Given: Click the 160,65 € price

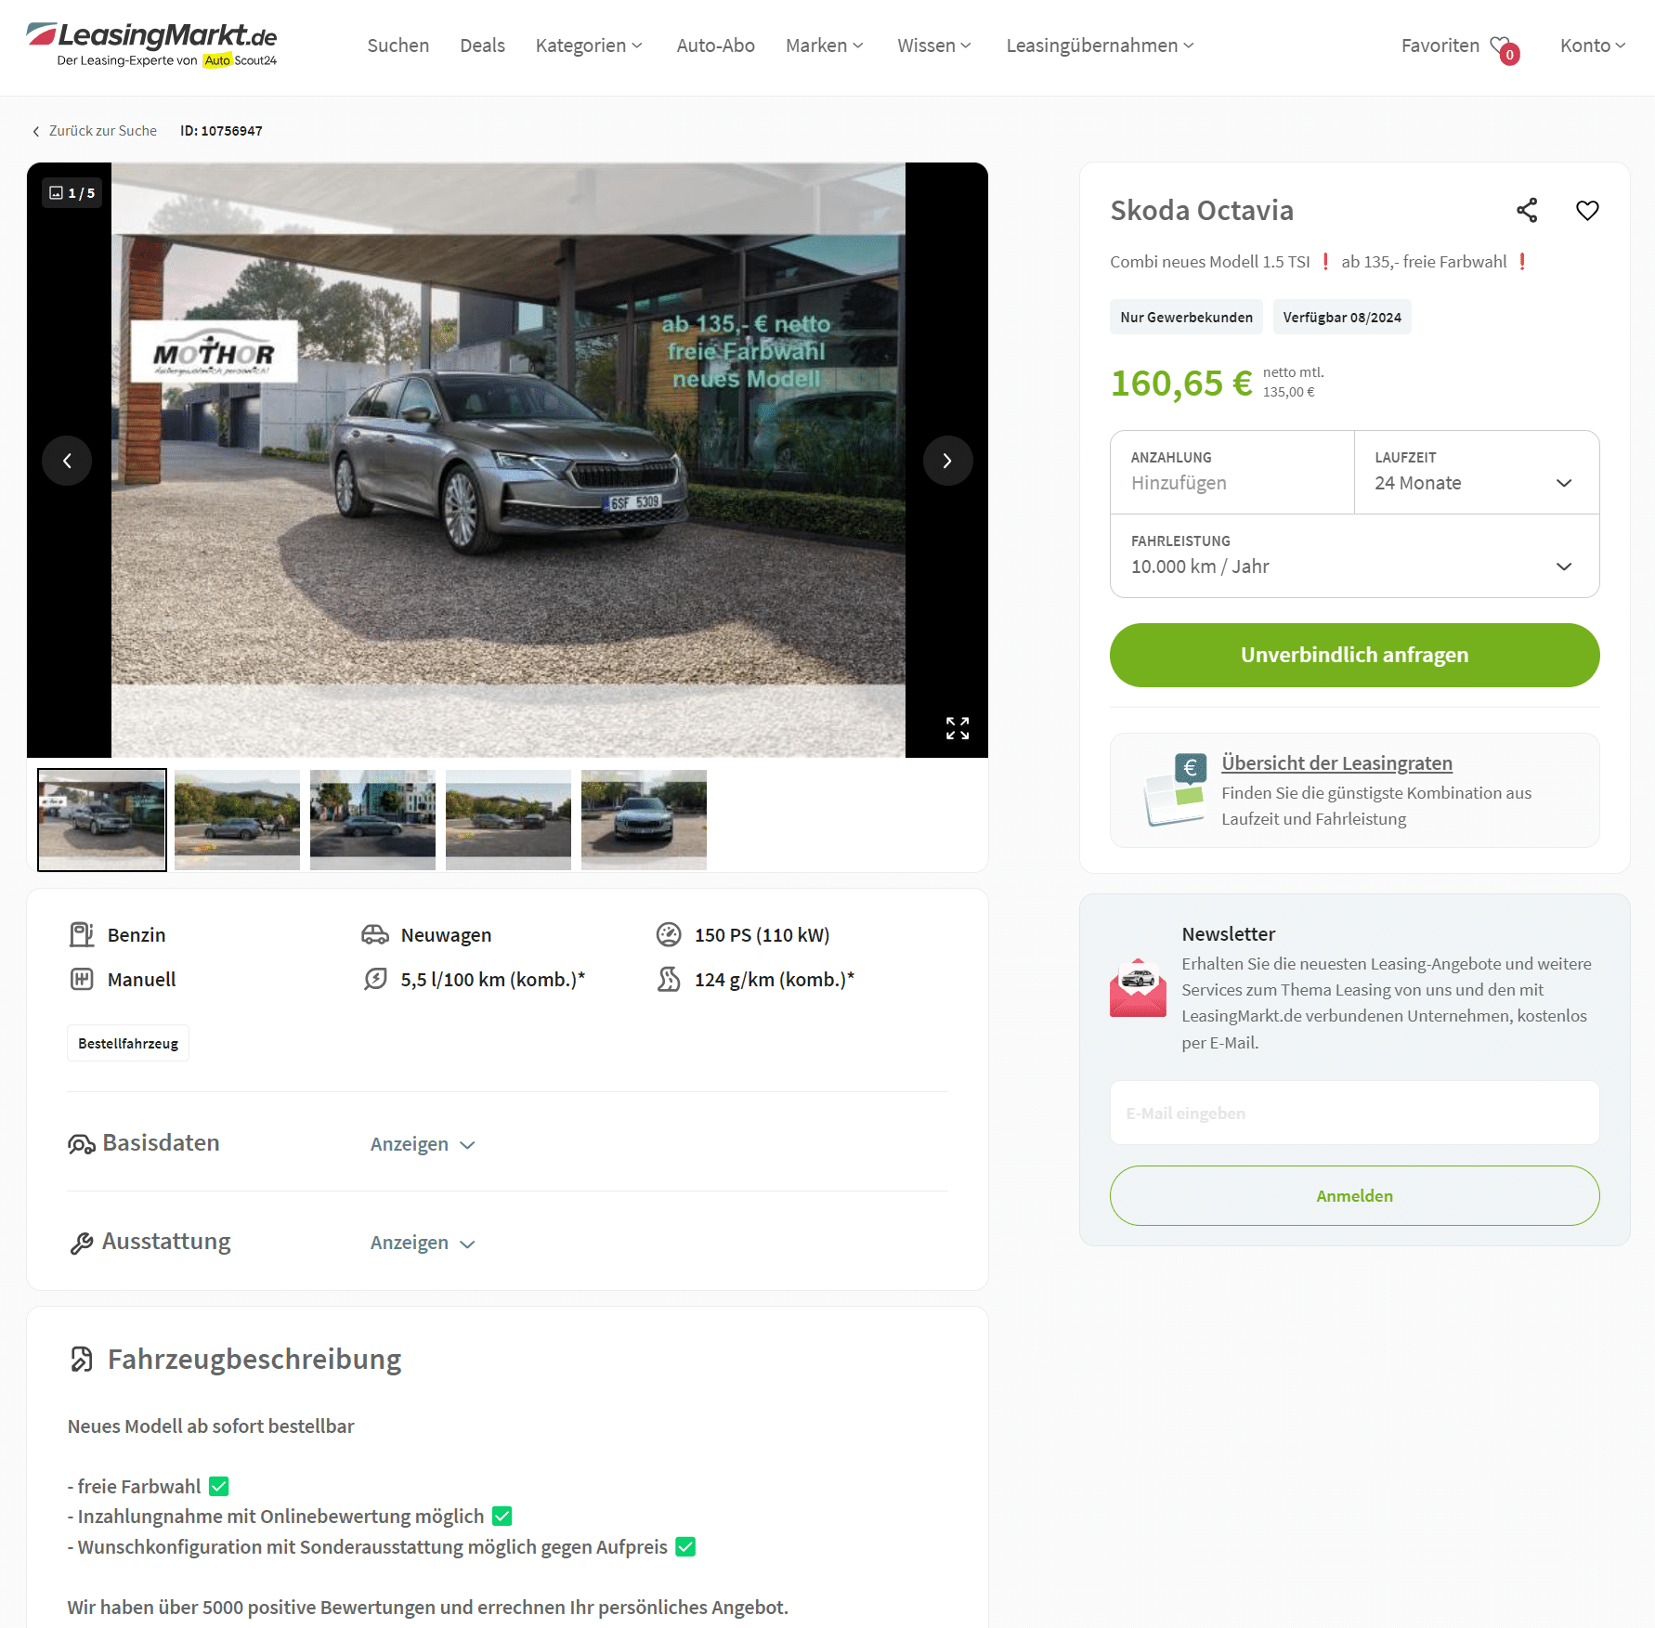Looking at the screenshot, I should click(x=1181, y=384).
